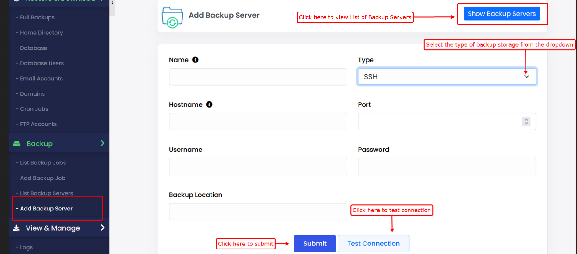Viewport: 577px width, 254px height.
Task: Click Show Backup Servers button
Action: (x=501, y=14)
